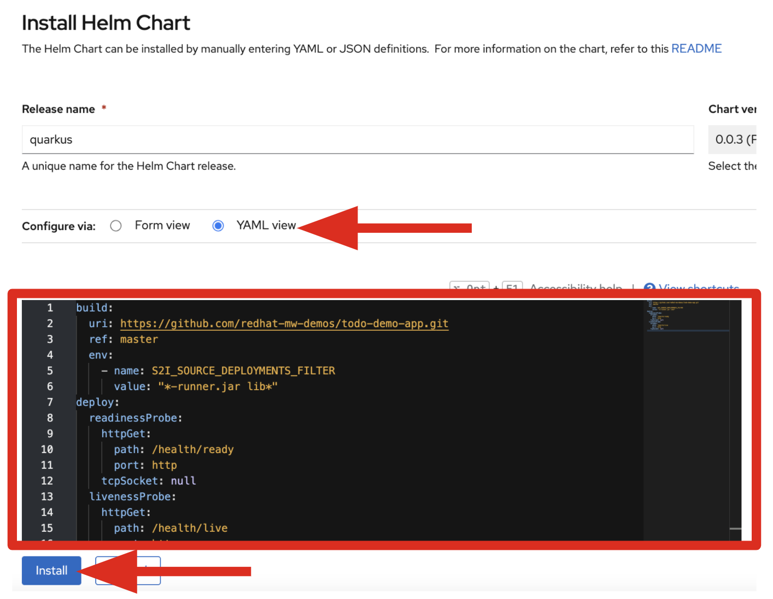Select the YAML view radio button
This screenshot has height=599, width=773.
tap(218, 226)
